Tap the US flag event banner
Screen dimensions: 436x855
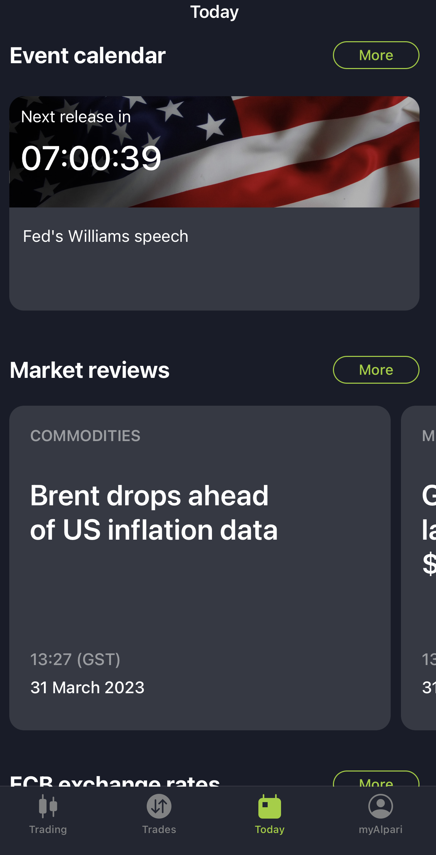point(214,152)
